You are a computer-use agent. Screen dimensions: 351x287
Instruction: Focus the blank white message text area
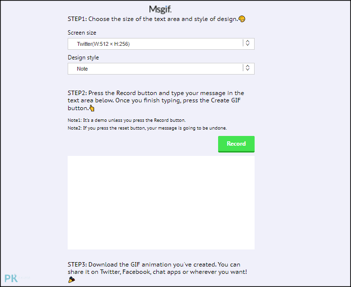point(161,203)
